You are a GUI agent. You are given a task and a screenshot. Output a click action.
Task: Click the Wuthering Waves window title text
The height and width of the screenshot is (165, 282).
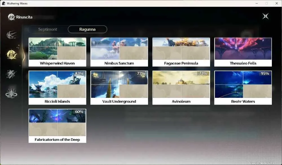coord(17,3)
